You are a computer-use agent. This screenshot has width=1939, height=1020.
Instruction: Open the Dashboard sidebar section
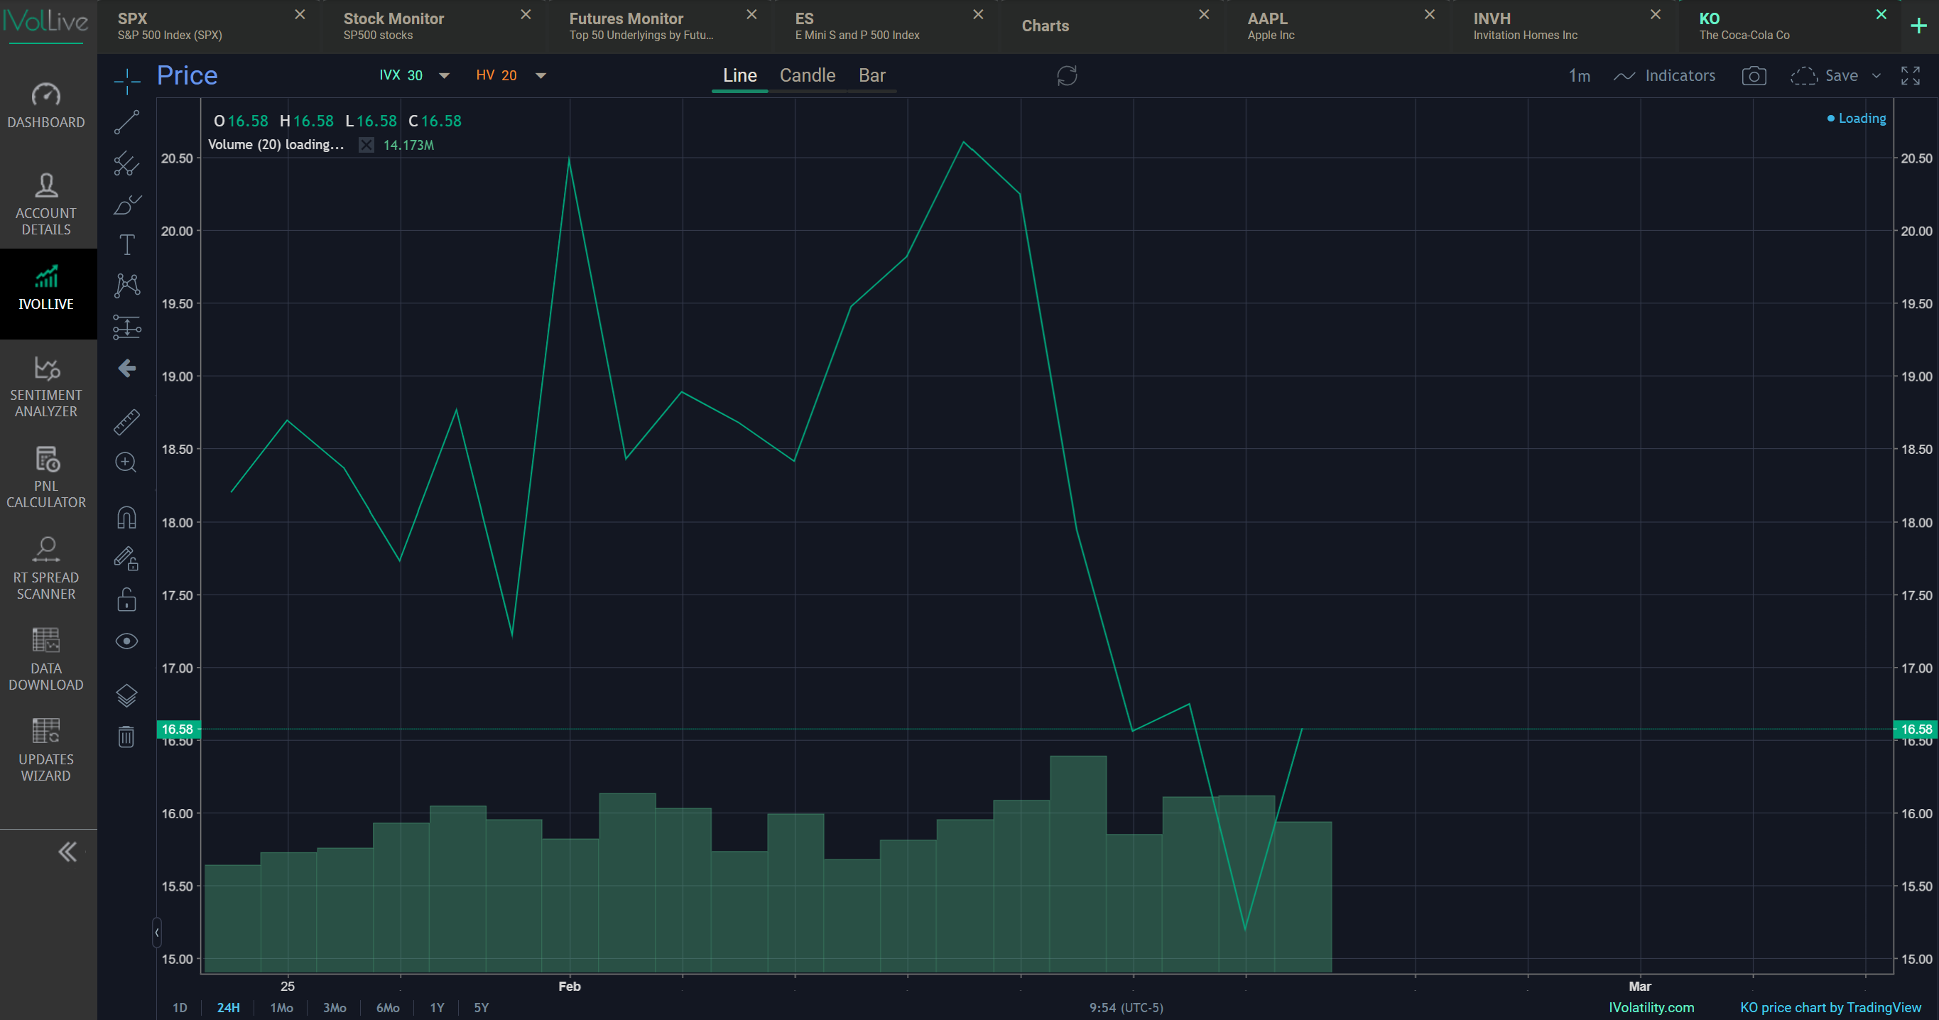[46, 106]
